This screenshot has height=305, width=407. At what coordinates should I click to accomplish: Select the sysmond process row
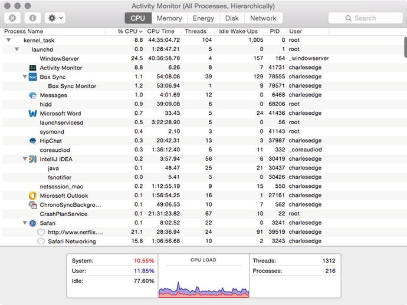point(202,132)
